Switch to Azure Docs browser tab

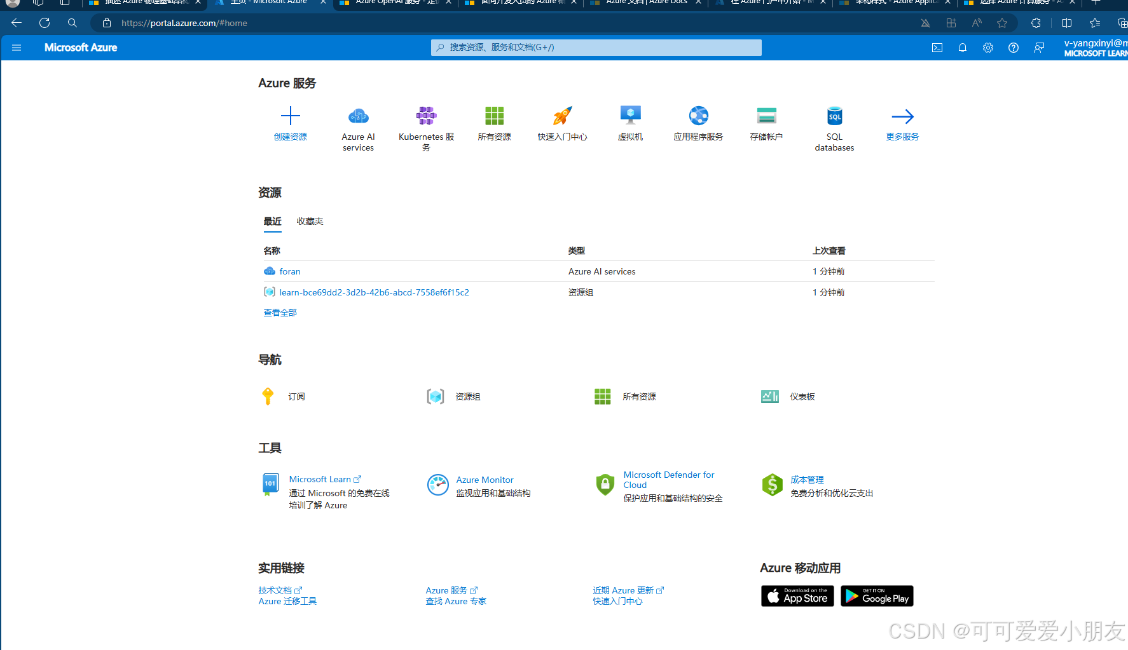646,3
